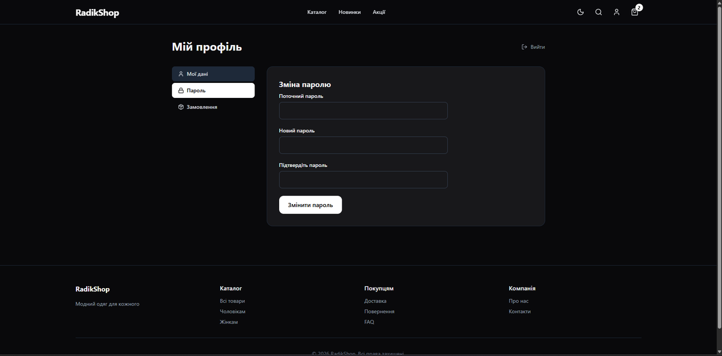
Task: Go to the Новинки menu item
Action: [x=350, y=12]
